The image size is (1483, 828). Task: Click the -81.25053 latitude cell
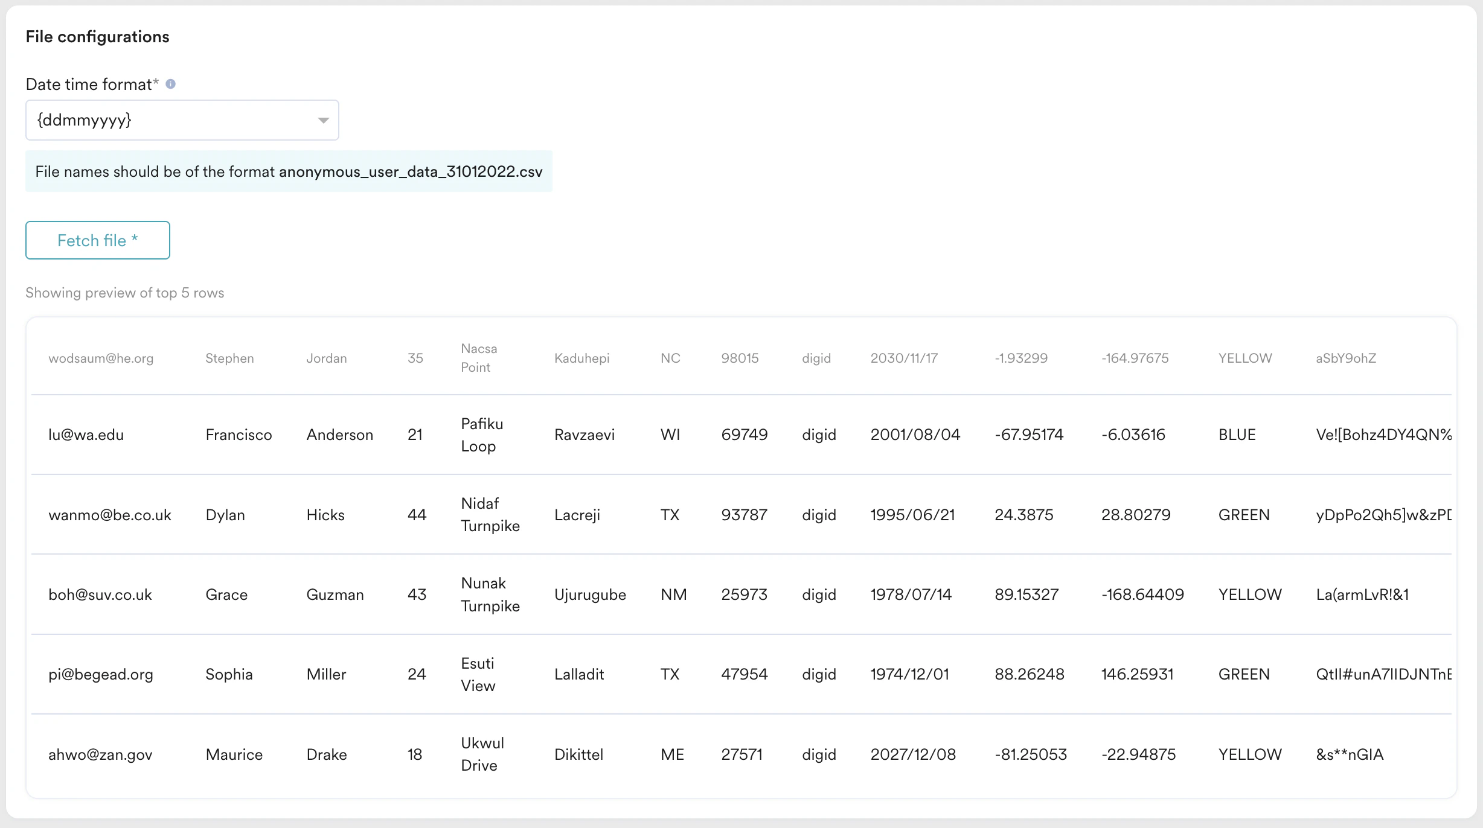pyautogui.click(x=1030, y=754)
